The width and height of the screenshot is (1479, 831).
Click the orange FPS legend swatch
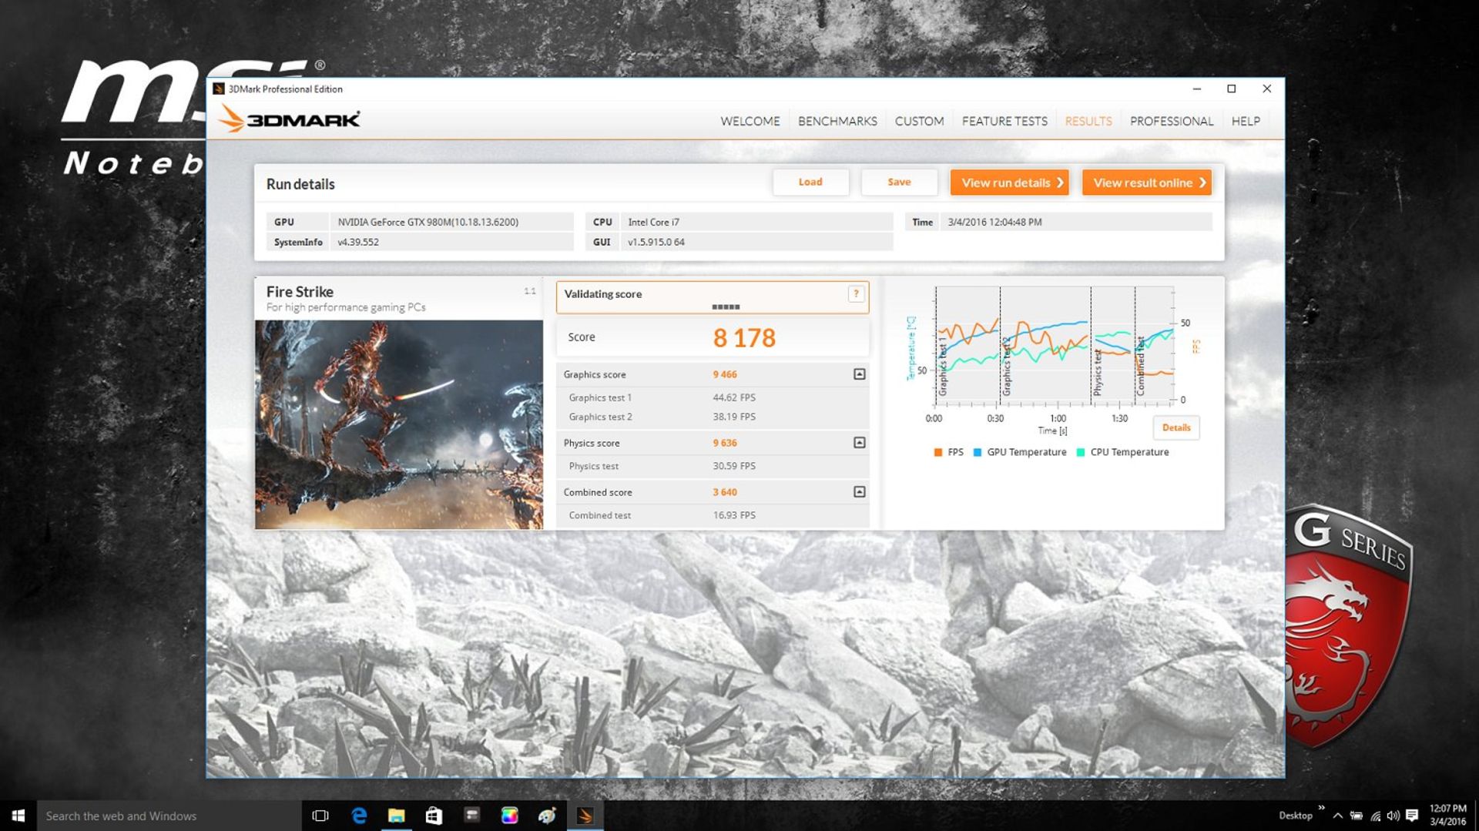937,452
